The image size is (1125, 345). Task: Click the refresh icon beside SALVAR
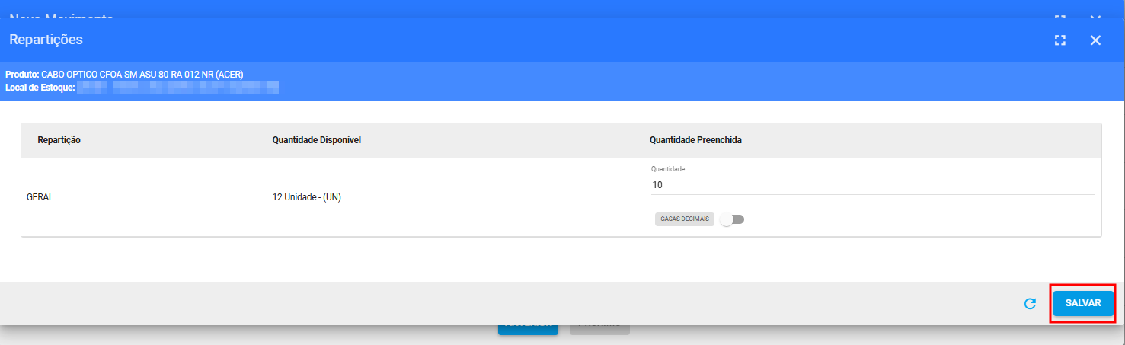1030,303
